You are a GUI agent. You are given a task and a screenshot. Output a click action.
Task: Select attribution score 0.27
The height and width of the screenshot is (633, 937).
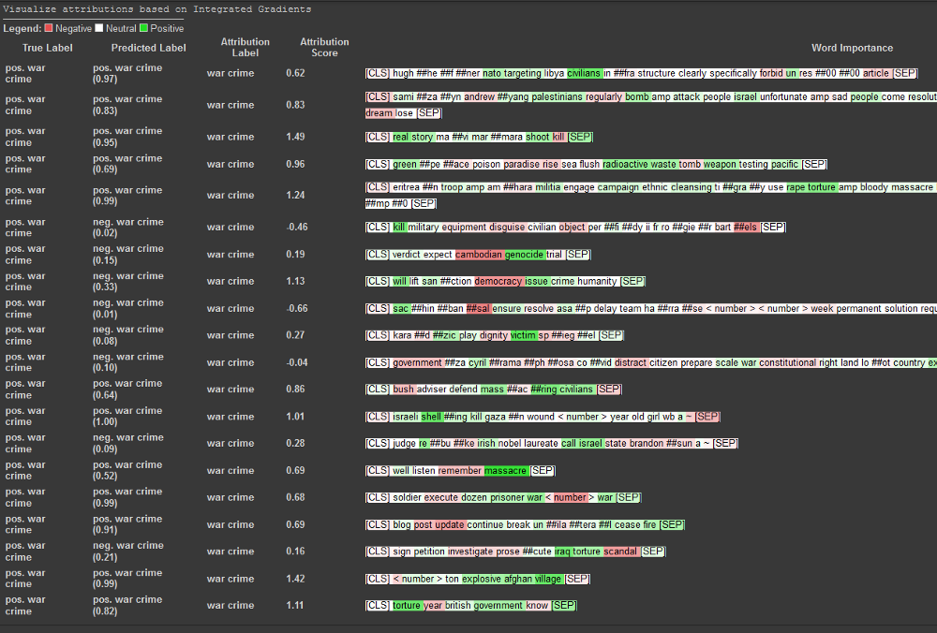pos(295,335)
